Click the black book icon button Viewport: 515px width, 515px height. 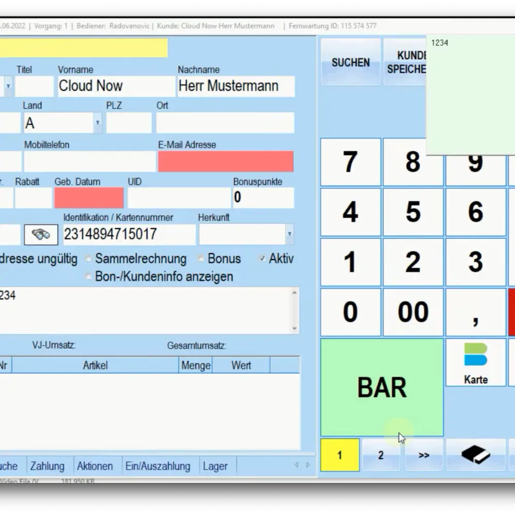475,455
